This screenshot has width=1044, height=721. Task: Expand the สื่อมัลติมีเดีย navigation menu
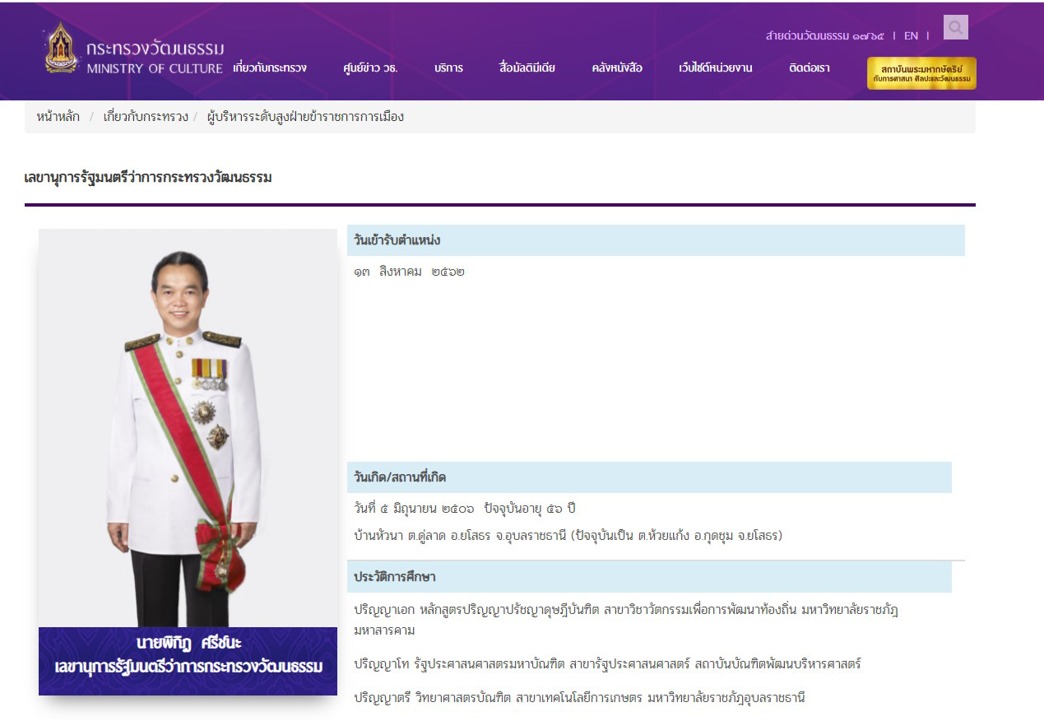[x=527, y=68]
